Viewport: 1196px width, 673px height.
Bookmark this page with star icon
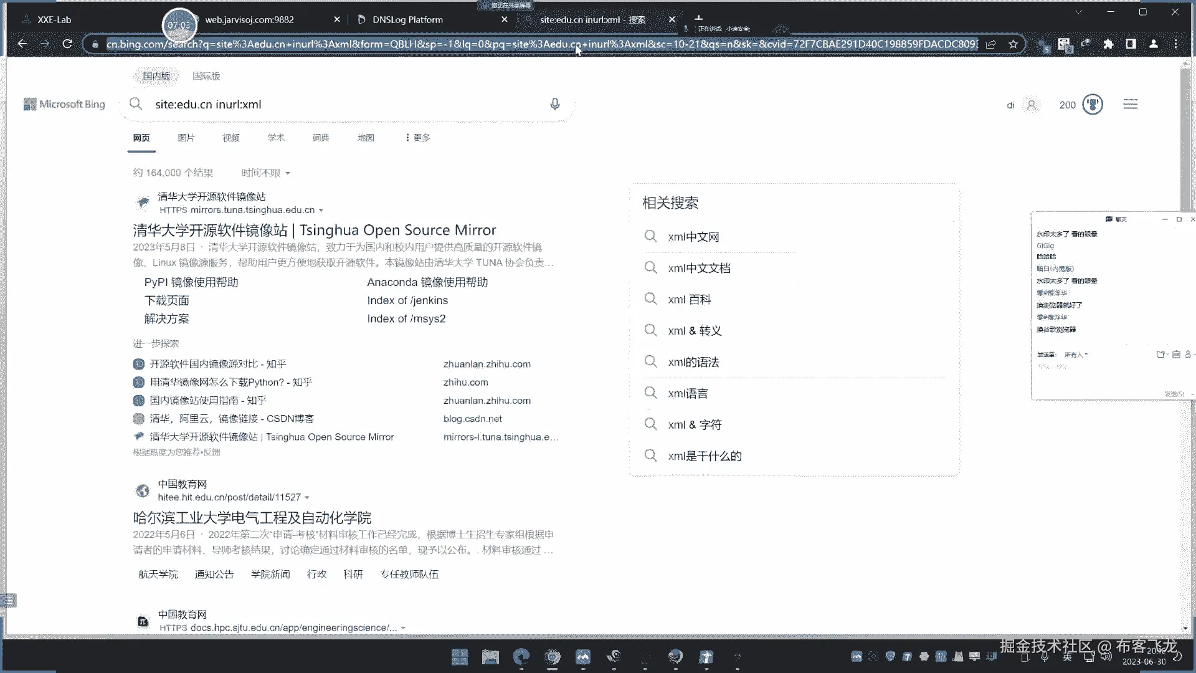(1013, 44)
